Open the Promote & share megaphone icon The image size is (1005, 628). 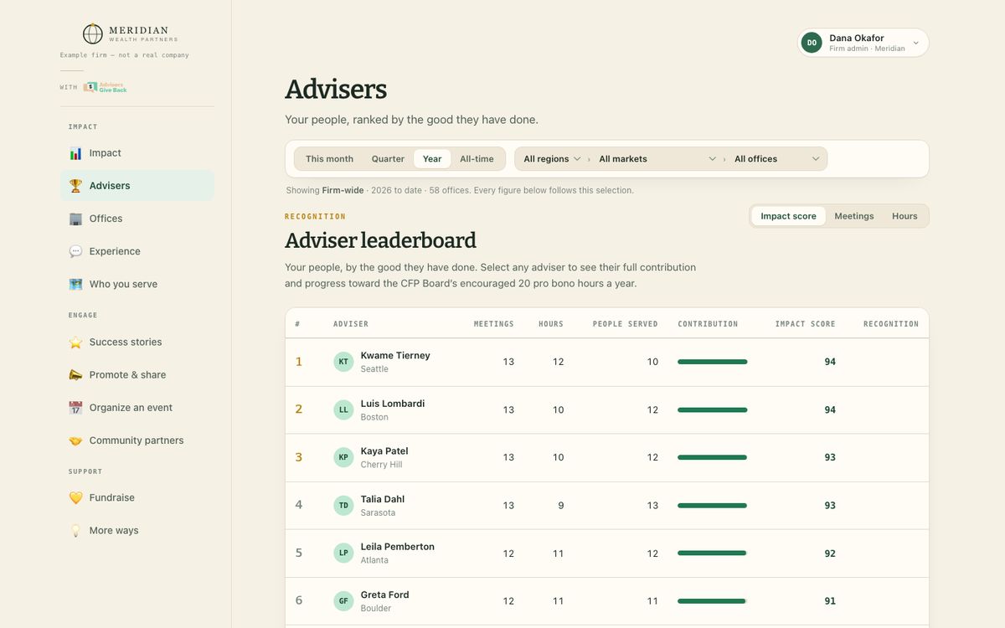pyautogui.click(x=75, y=375)
